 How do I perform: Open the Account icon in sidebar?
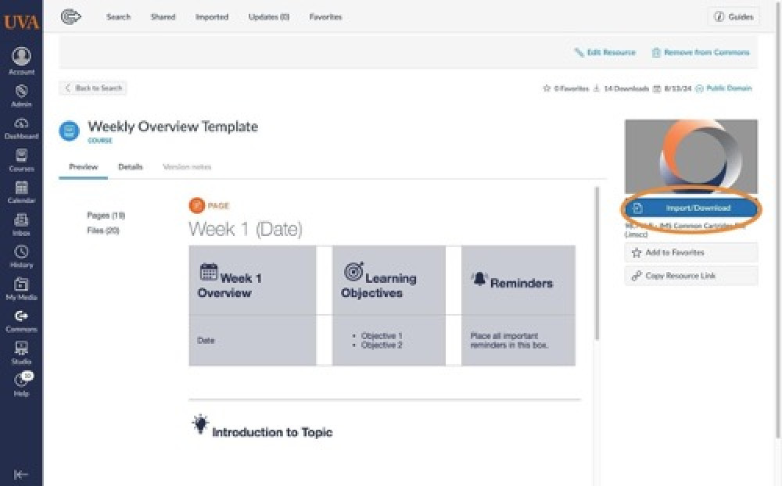point(21,60)
